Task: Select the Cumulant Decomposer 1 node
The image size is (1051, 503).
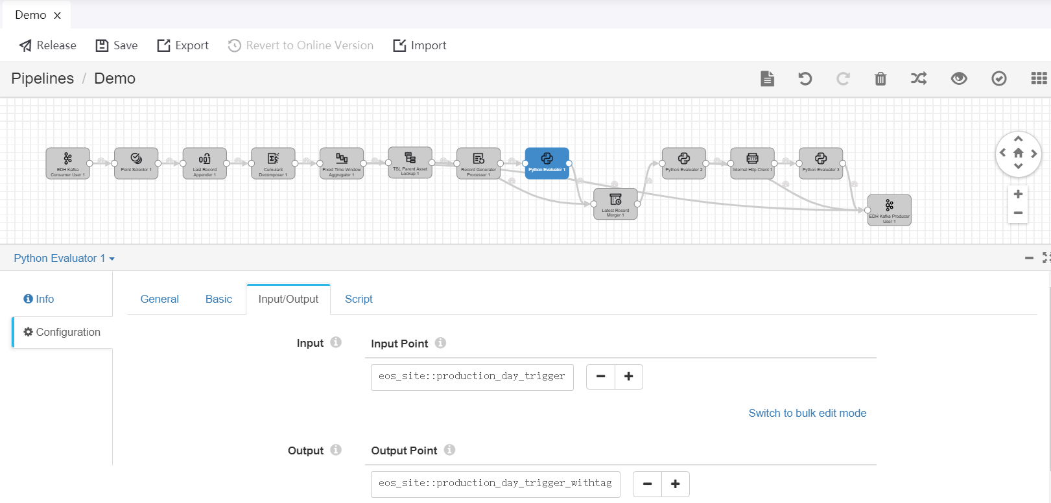Action: pyautogui.click(x=273, y=163)
